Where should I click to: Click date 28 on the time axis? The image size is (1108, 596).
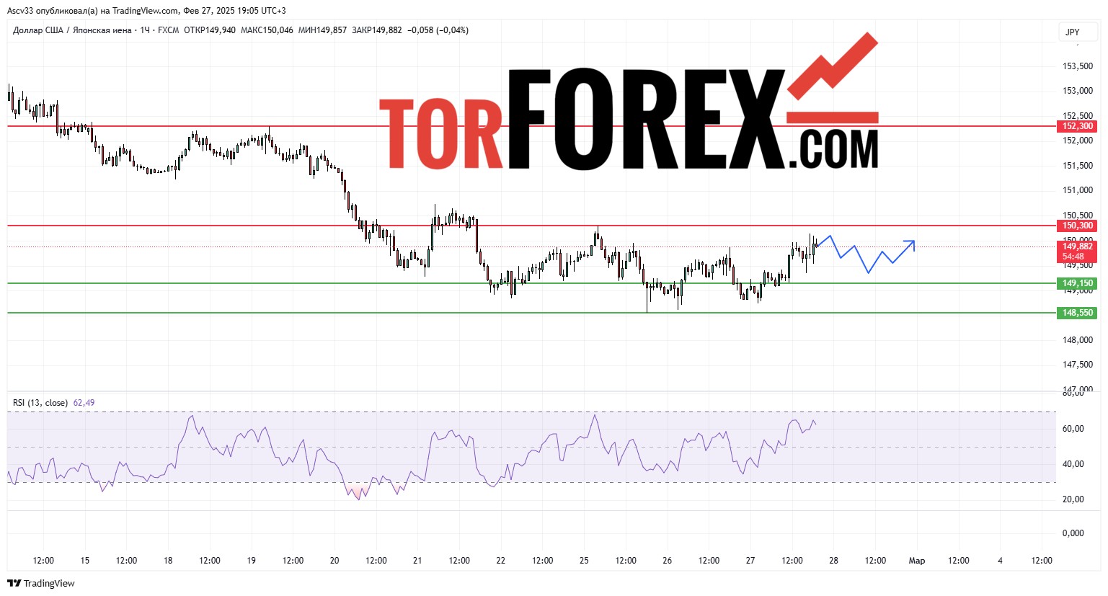833,561
